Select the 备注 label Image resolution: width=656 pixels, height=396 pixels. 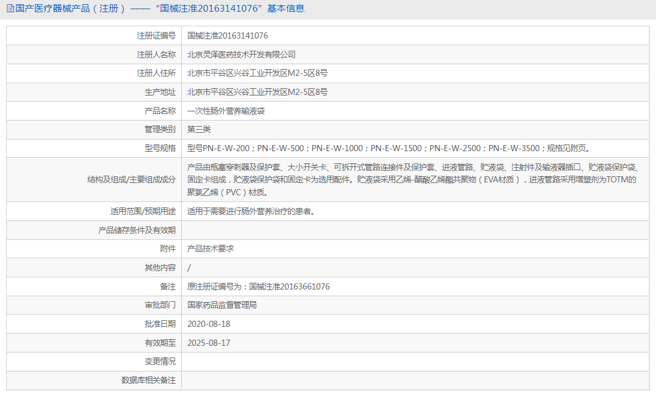[168, 286]
